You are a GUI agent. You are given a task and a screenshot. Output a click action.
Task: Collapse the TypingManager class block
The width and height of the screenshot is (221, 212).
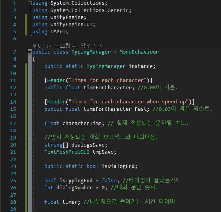pos(30,52)
